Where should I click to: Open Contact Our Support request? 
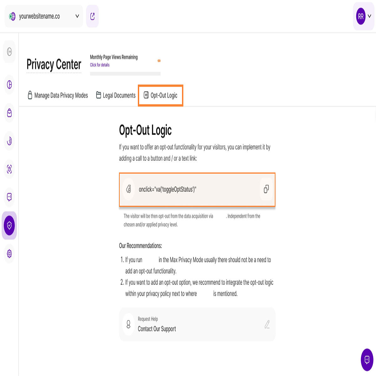click(197, 324)
